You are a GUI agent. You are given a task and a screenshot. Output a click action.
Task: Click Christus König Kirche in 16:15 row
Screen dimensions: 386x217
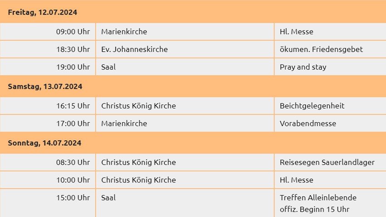click(x=139, y=106)
